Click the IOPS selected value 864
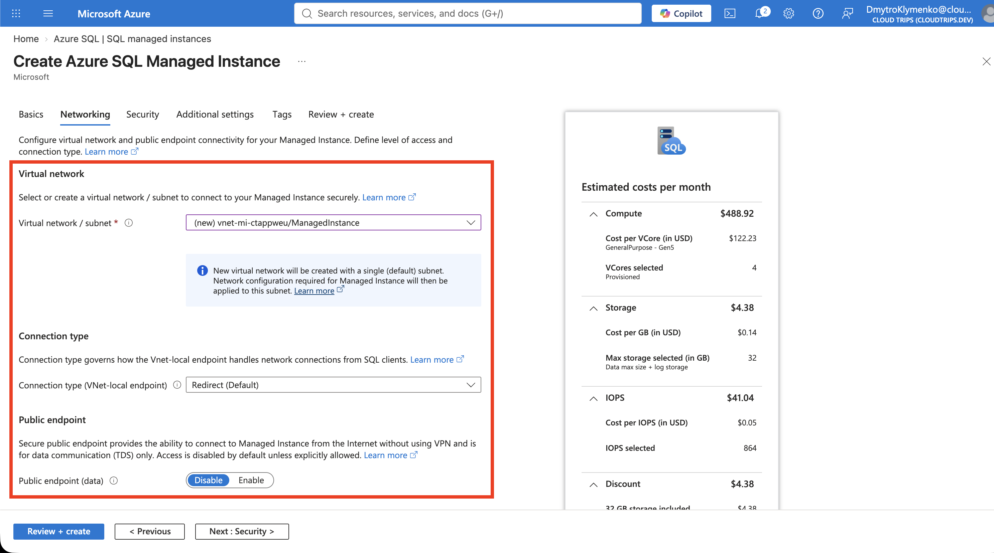 click(x=750, y=448)
